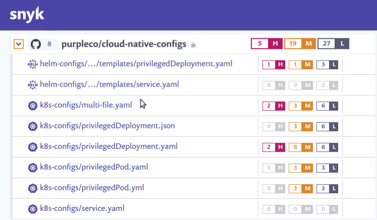Image resolution: width=377 pixels, height=220 pixels.
Task: Open k8s-configs/service.yaml
Action: 82,208
